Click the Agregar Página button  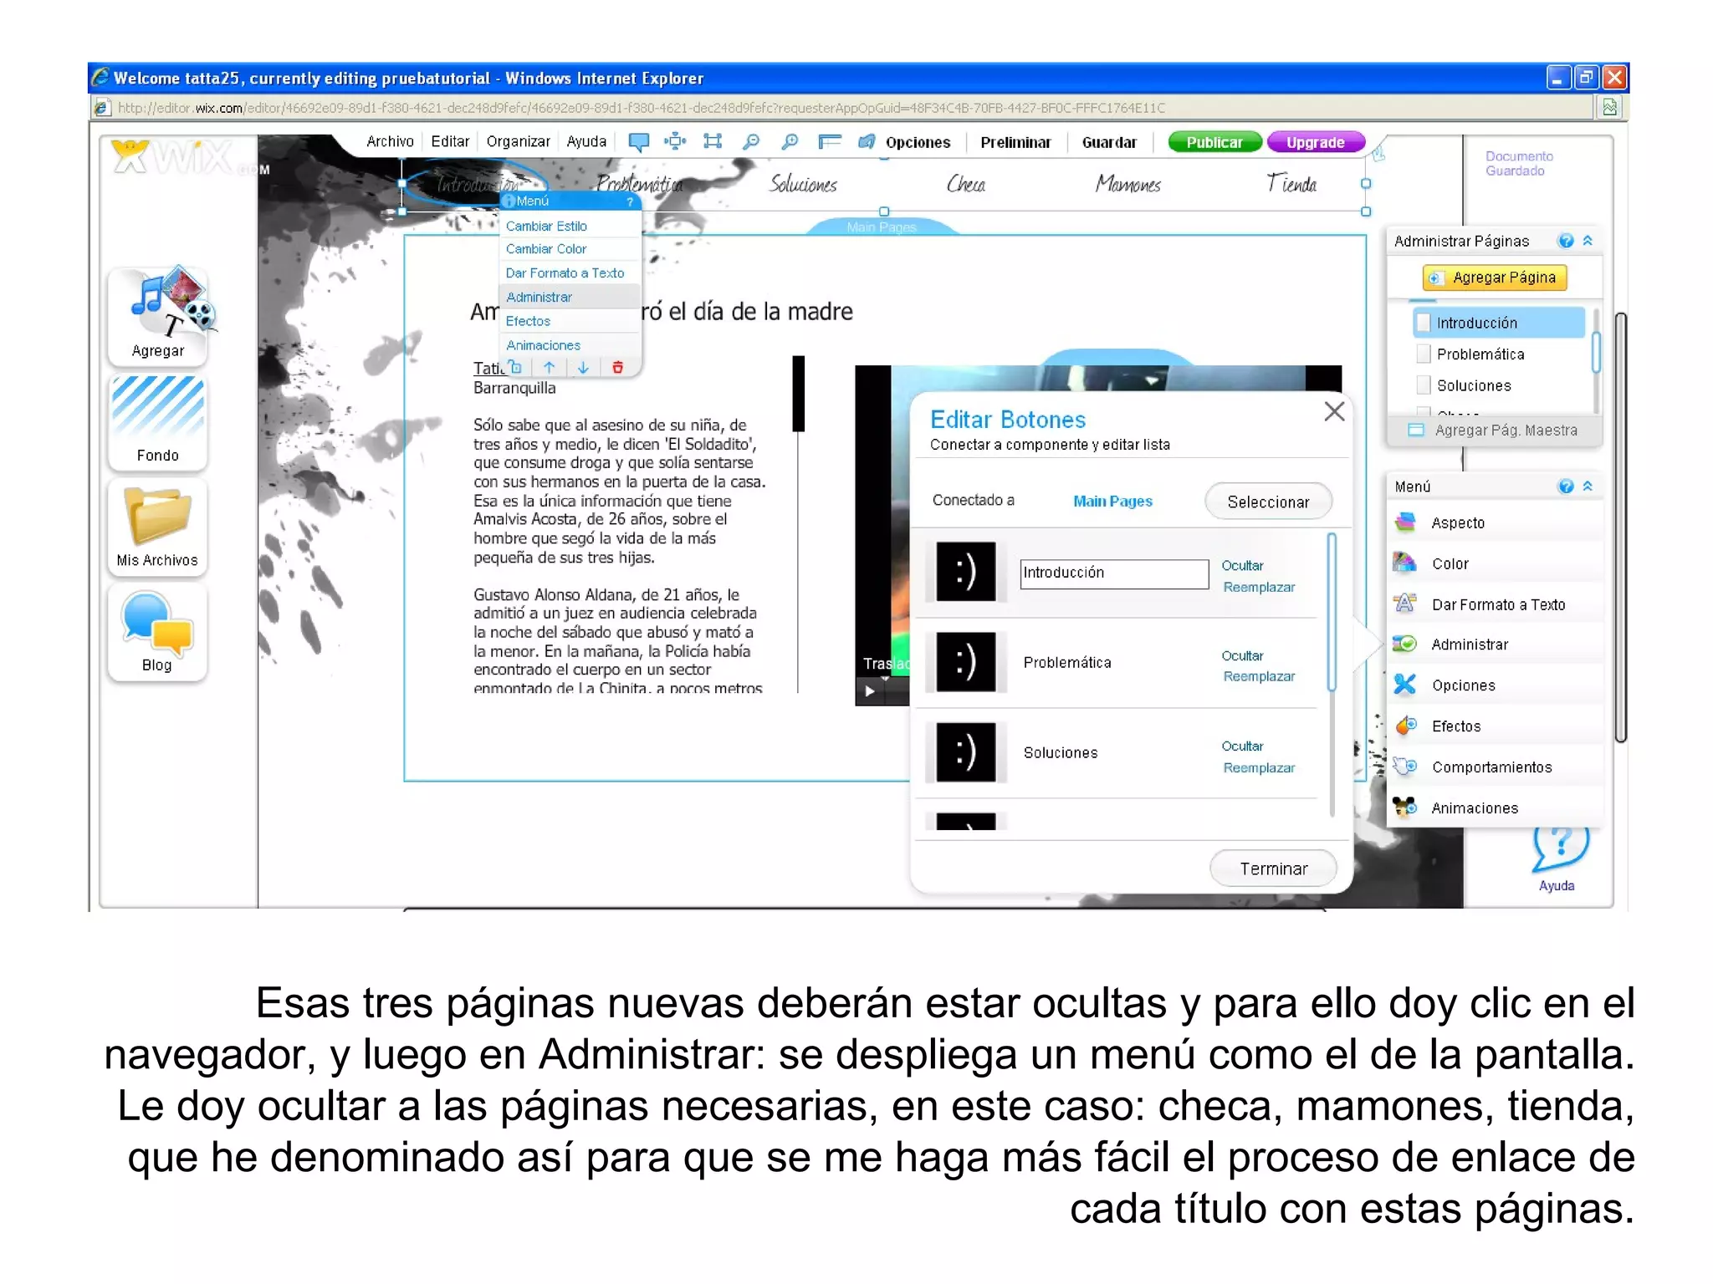[x=1494, y=278]
